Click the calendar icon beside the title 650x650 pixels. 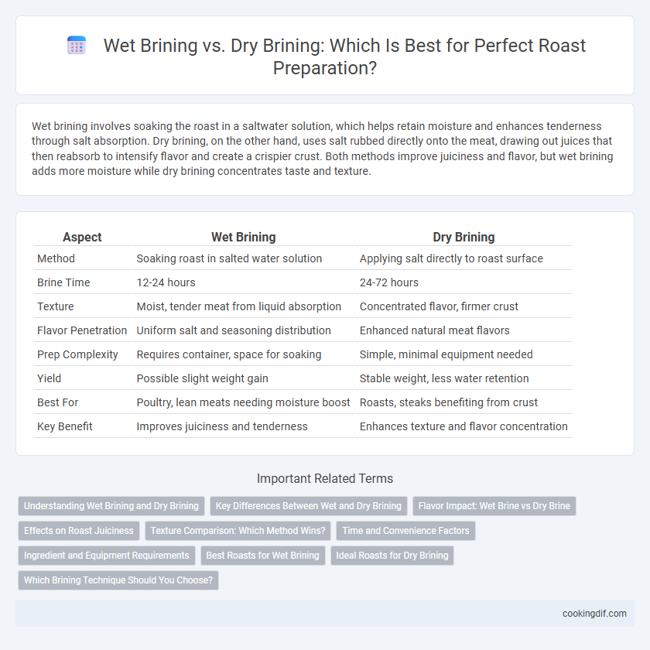pos(77,45)
